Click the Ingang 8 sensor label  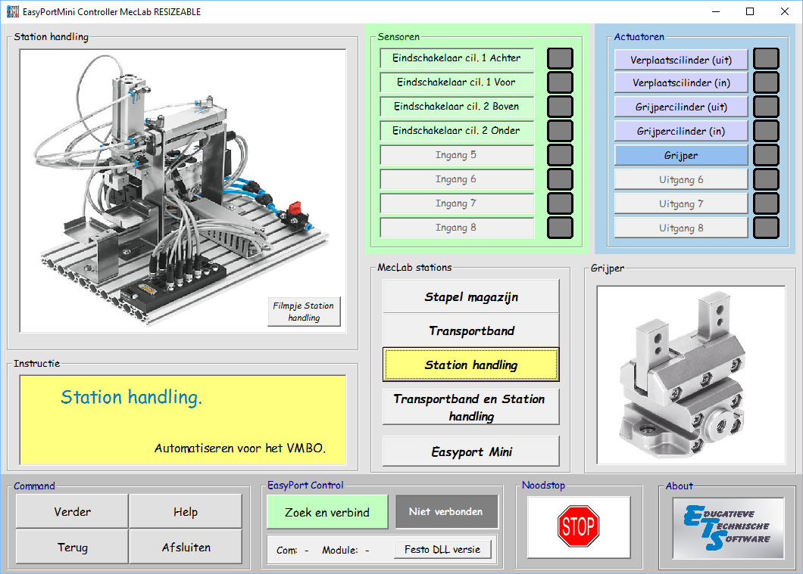(x=457, y=228)
